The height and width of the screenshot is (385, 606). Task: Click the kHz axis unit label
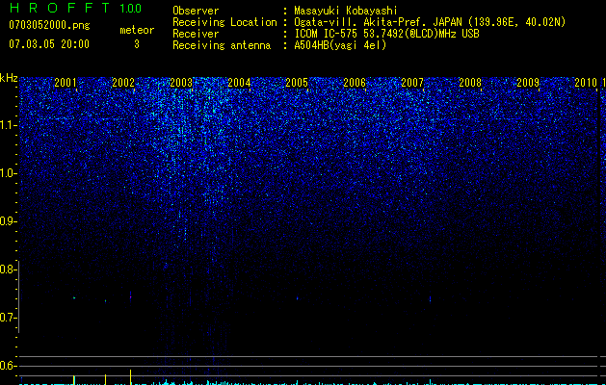tap(9, 78)
